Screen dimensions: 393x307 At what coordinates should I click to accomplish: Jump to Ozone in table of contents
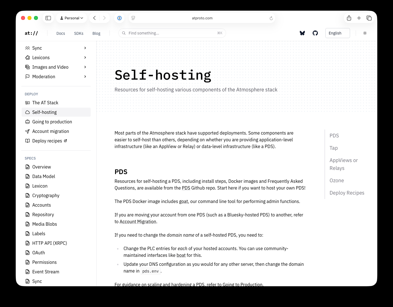pos(337,181)
